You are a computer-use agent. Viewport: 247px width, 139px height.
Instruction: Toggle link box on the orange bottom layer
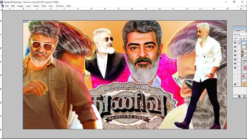tap(239, 85)
